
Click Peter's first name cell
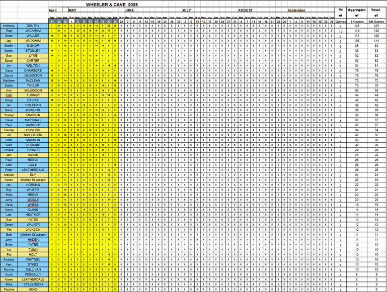(9, 170)
